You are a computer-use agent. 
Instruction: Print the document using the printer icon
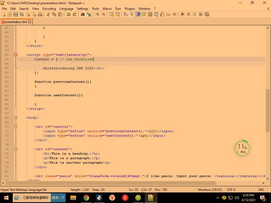click(x=40, y=14)
